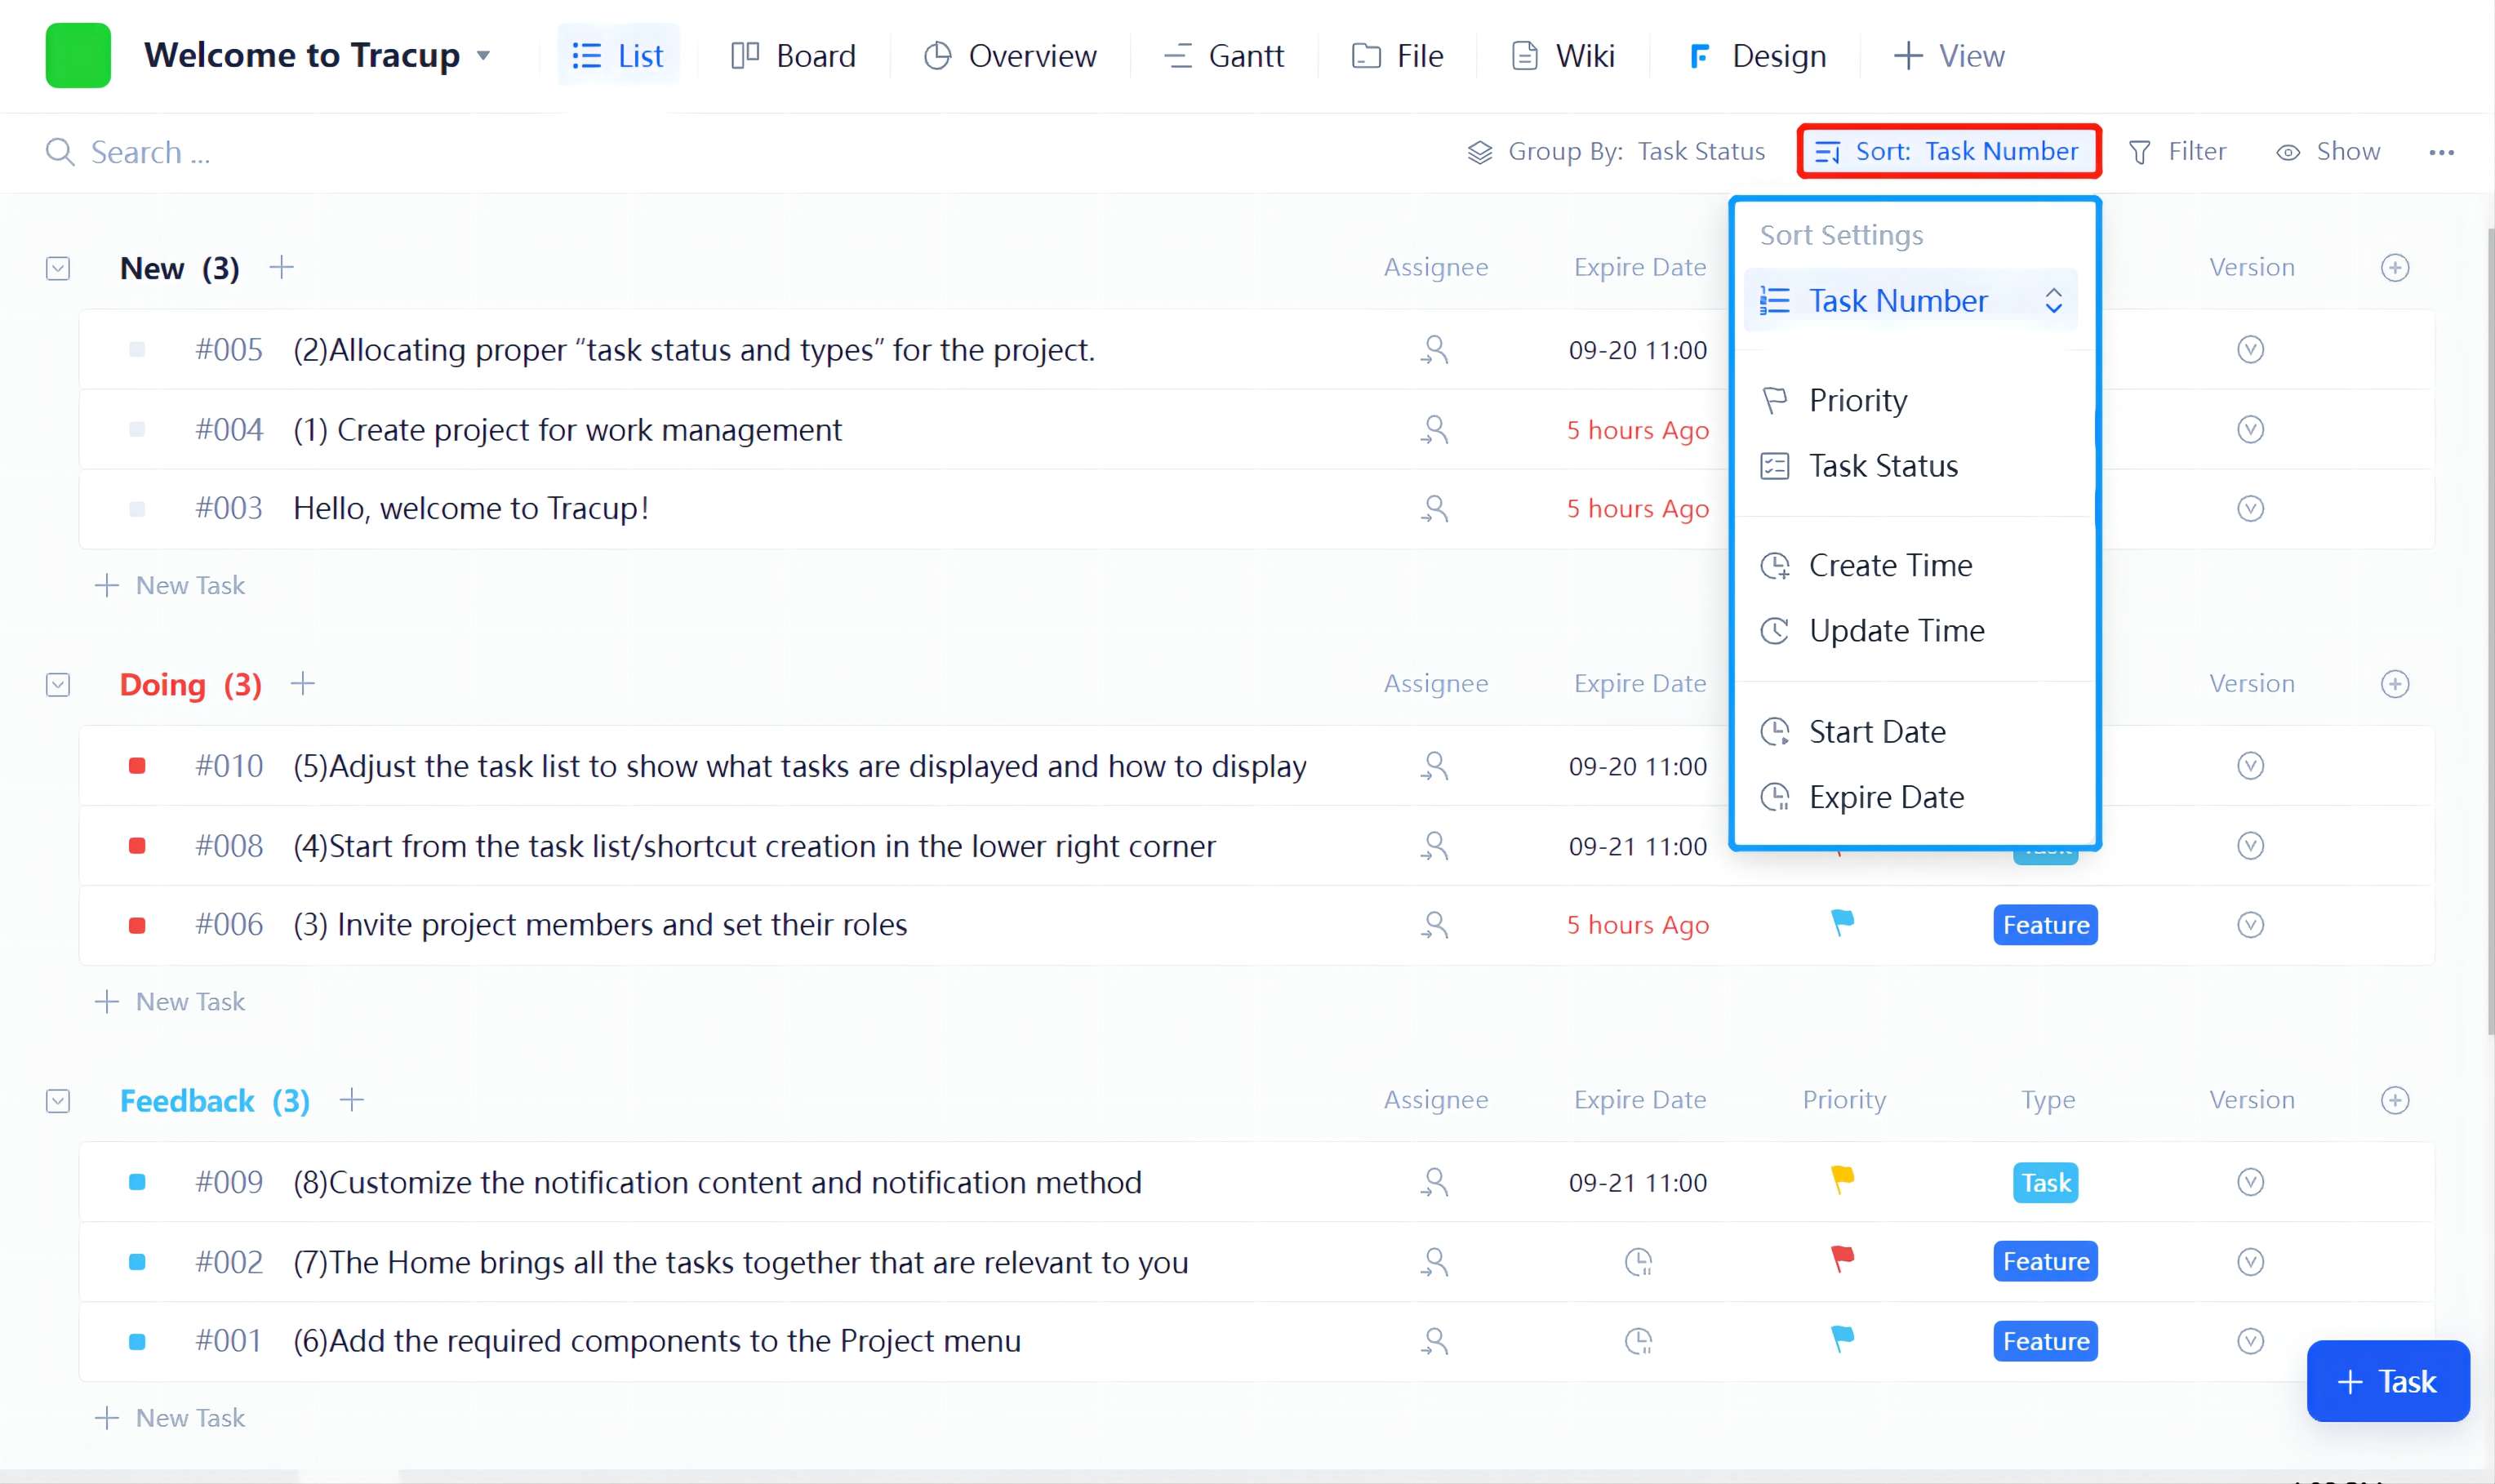Viewport: 2495px width, 1484px height.
Task: Open the Welcome to Tracup project dropdown
Action: coord(483,56)
